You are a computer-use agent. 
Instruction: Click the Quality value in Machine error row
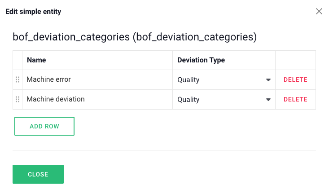189,80
